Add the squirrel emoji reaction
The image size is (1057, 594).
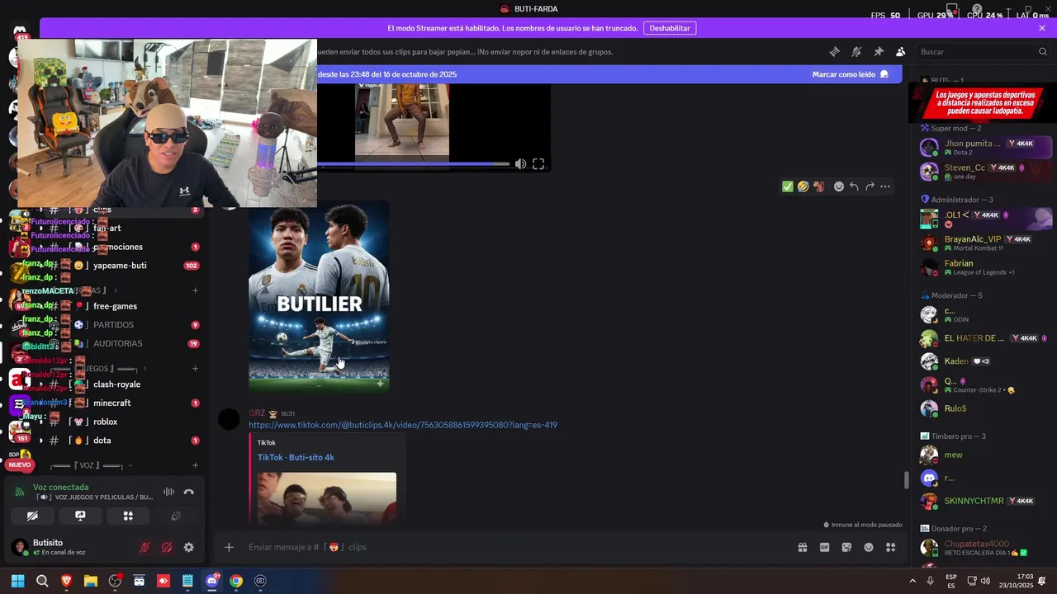click(818, 186)
